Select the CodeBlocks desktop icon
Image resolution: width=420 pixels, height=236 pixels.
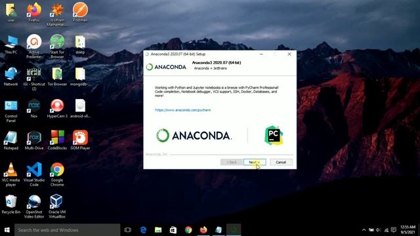point(57,140)
